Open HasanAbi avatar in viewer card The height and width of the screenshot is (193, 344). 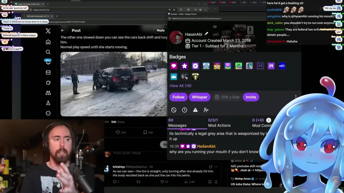[176, 38]
